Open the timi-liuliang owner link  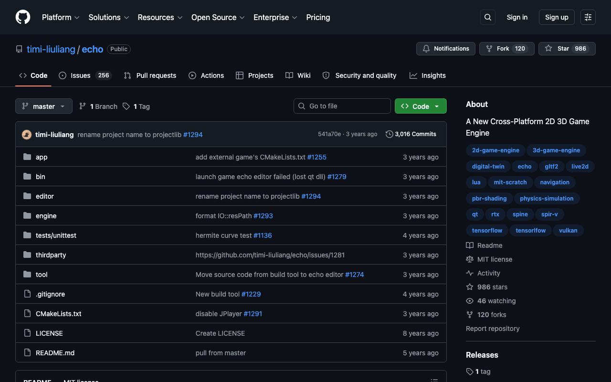(x=51, y=49)
